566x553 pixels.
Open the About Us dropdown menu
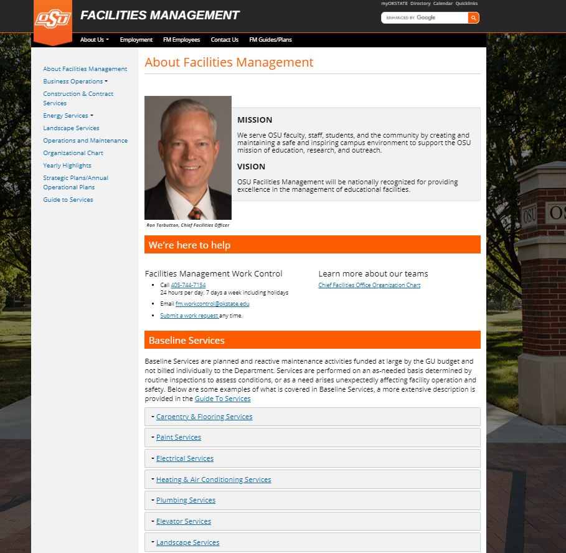tap(94, 40)
